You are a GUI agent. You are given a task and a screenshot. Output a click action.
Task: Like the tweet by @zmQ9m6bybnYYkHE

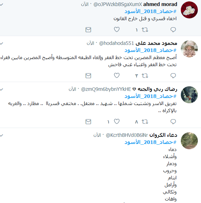click(x=117, y=121)
